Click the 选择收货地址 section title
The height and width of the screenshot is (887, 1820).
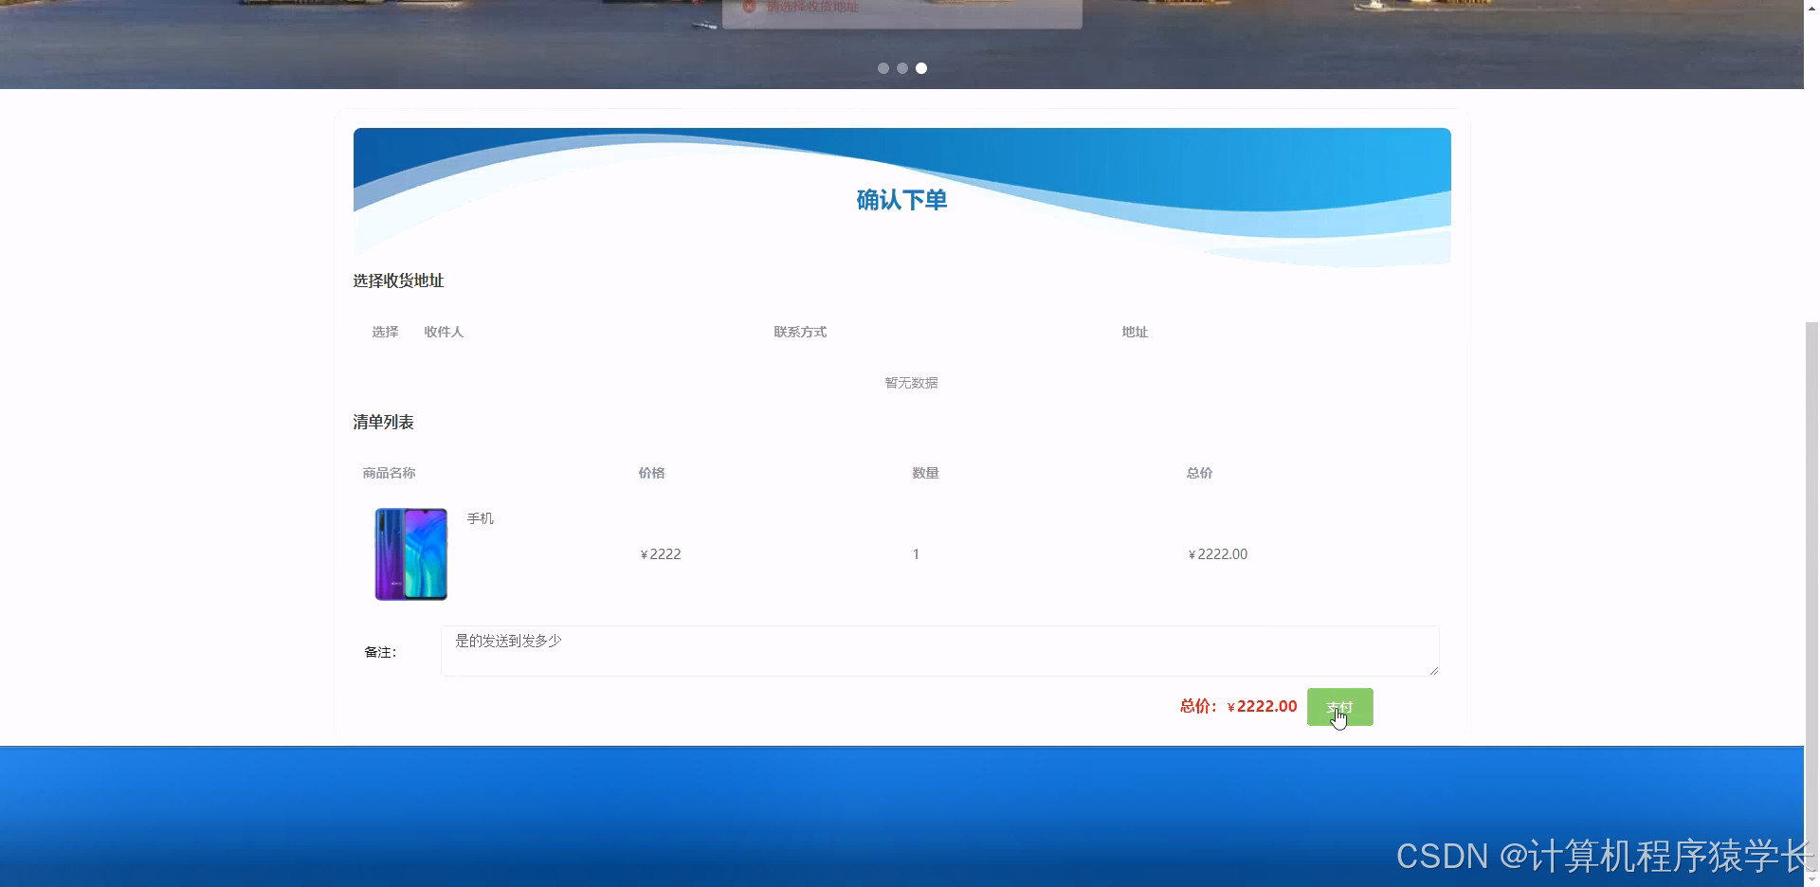(x=398, y=281)
